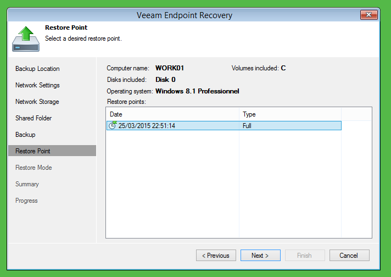The height and width of the screenshot is (277, 391).
Task: Click the restore drive icon with green arrow
Action: coord(26,39)
